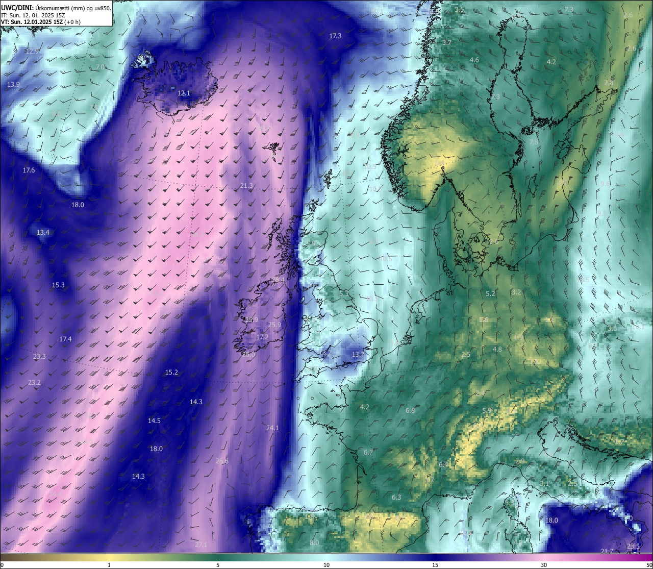The width and height of the screenshot is (653, 569).
Task: Click the IT: Sun. 12. 01. 2025 15Z line
Action: point(33,15)
